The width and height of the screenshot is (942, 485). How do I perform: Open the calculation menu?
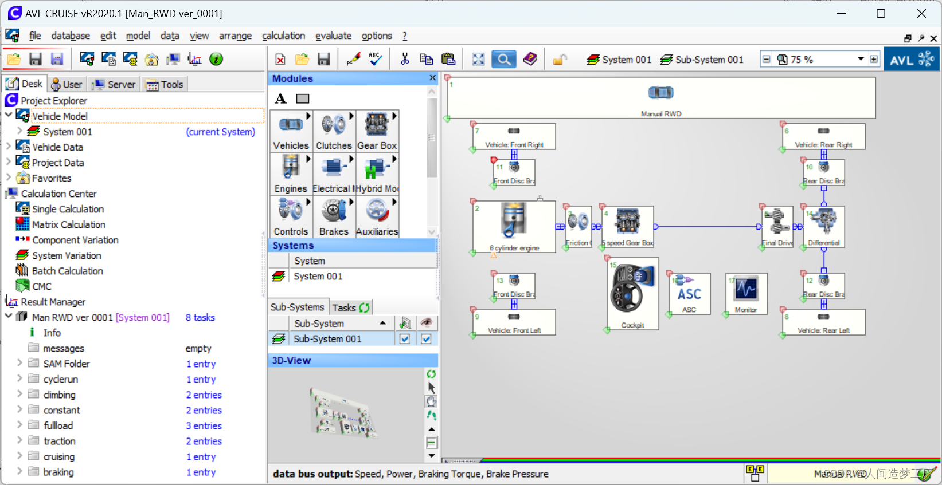coord(284,36)
